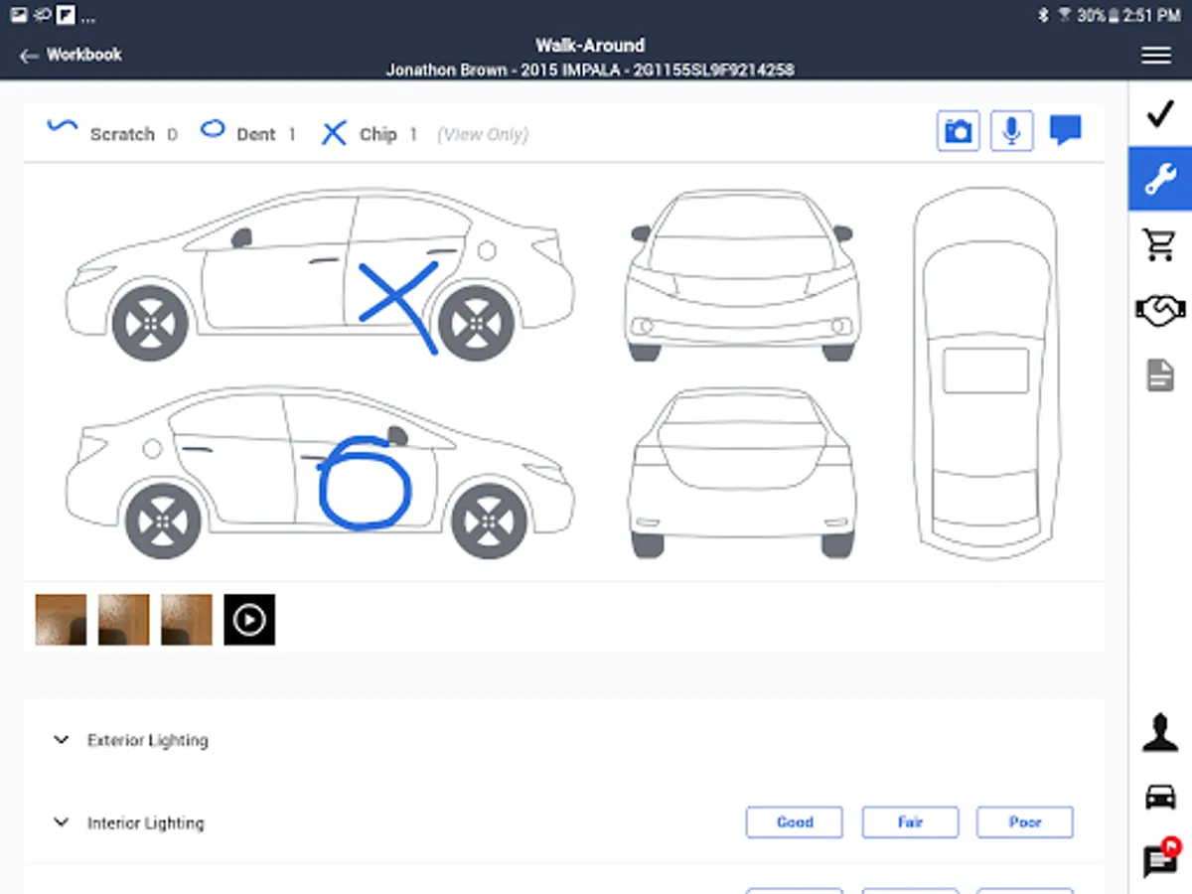The image size is (1192, 894).
Task: Select the wrench service tab
Action: 1160,180
